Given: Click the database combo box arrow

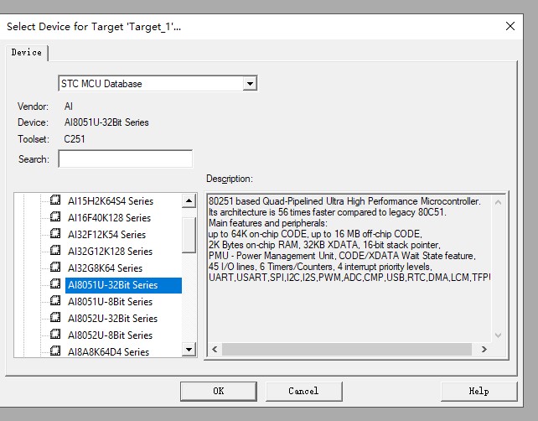Looking at the screenshot, I should pyautogui.click(x=250, y=83).
